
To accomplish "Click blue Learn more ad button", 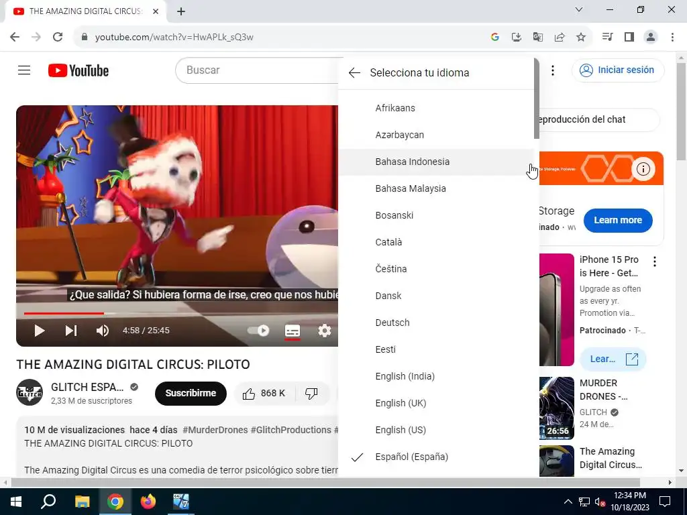I will (x=618, y=220).
